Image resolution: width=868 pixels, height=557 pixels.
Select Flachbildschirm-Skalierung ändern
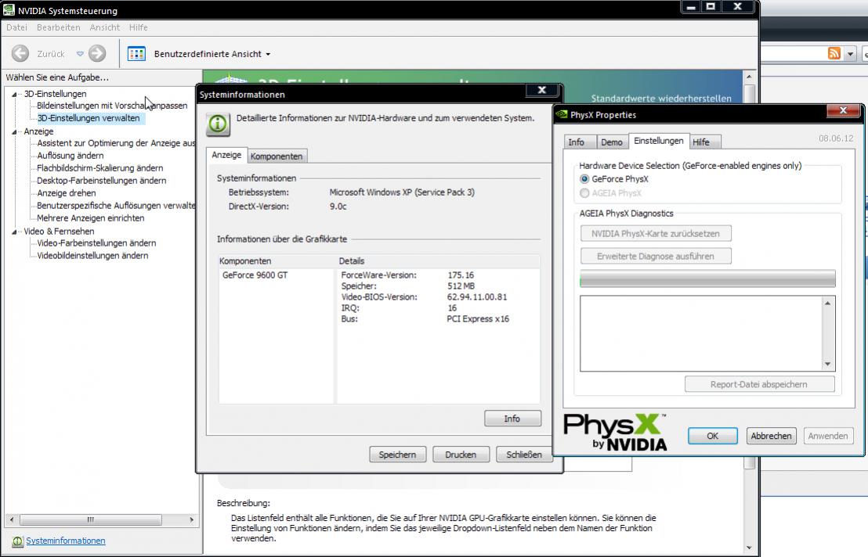click(99, 168)
